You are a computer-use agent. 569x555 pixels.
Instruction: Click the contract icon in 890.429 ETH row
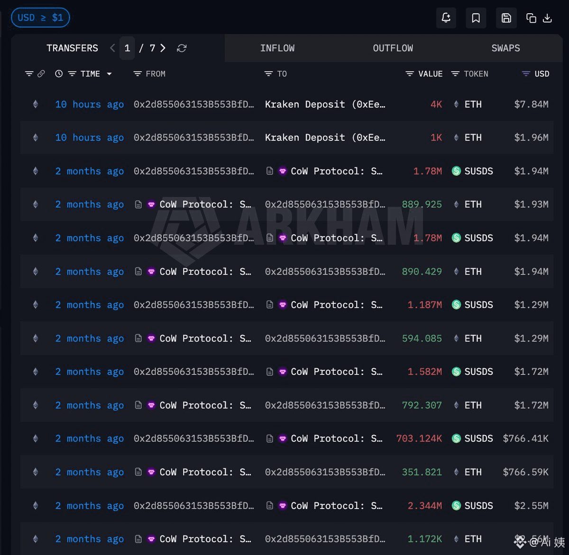pyautogui.click(x=138, y=271)
